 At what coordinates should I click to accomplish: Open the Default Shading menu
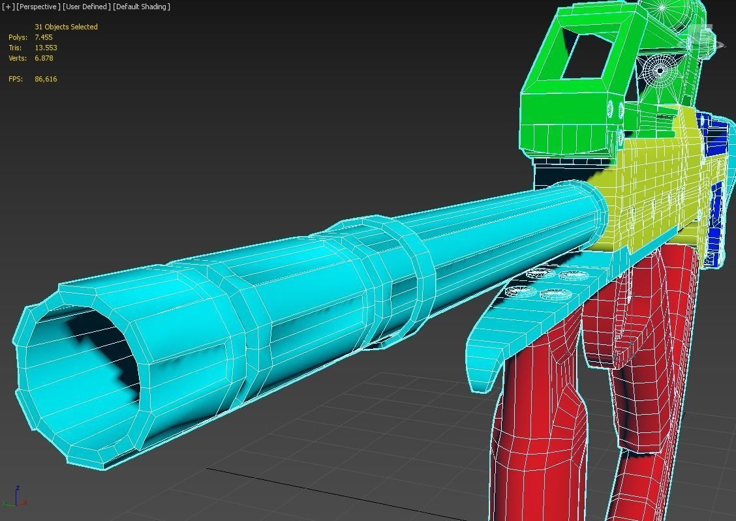(142, 7)
